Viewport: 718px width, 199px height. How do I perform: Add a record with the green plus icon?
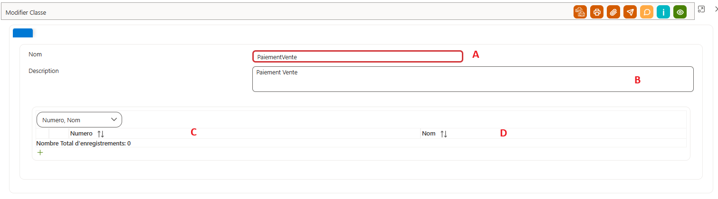pyautogui.click(x=40, y=153)
